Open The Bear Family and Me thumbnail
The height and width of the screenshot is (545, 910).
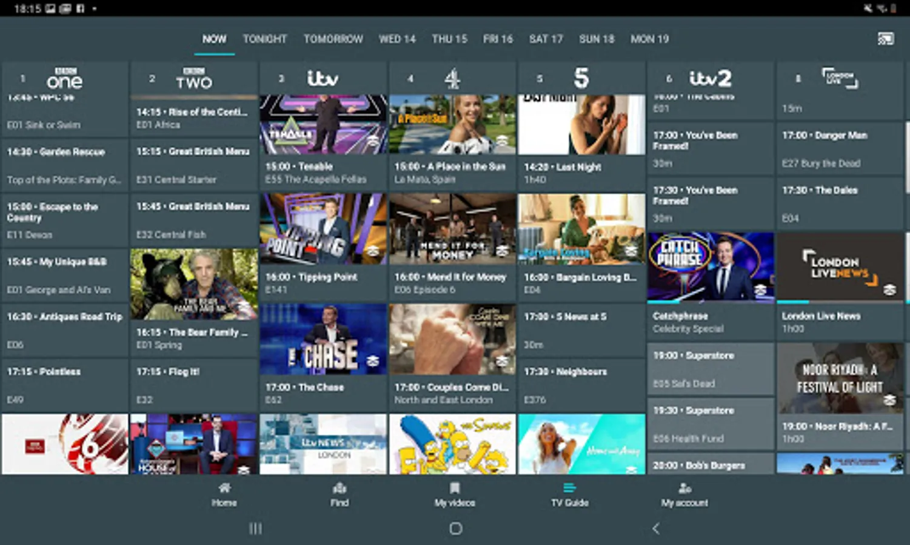[x=194, y=284]
